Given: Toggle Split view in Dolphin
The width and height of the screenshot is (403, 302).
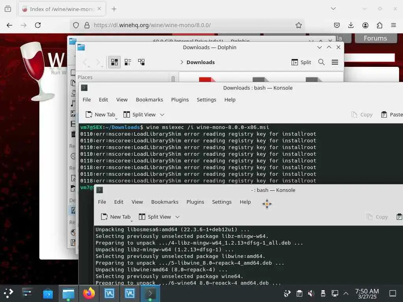Looking at the screenshot, I should [x=301, y=62].
